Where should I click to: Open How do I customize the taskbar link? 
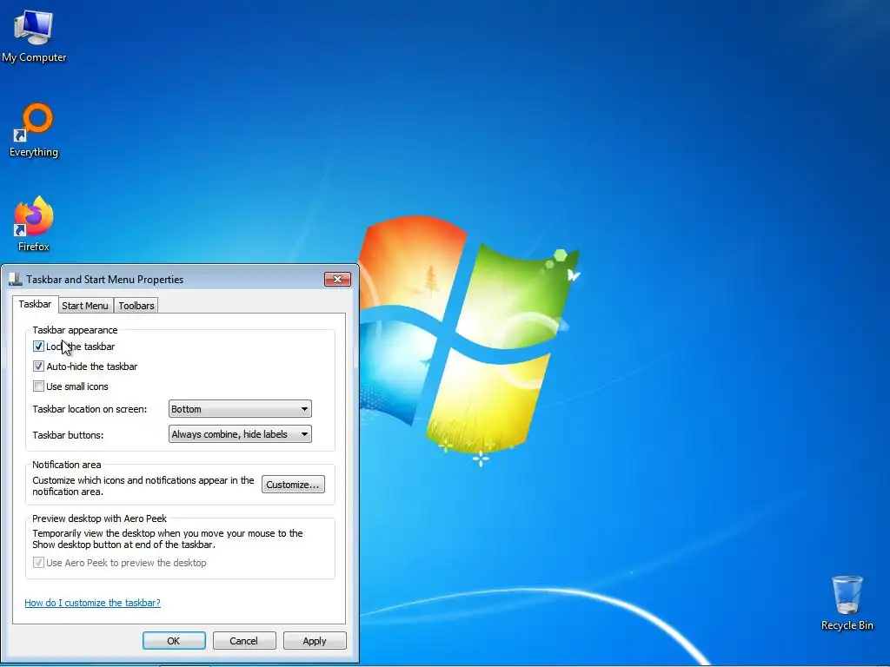pyautogui.click(x=92, y=603)
